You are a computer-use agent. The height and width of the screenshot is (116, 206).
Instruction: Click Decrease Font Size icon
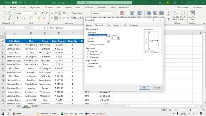point(47,13)
